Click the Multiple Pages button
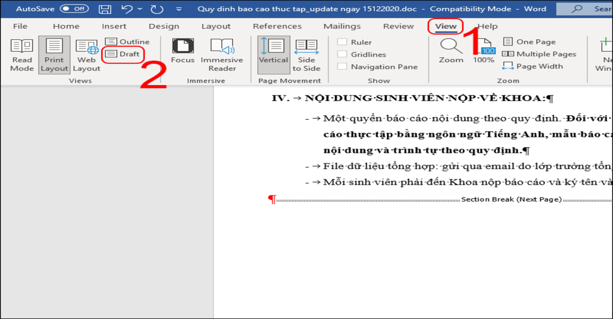The width and height of the screenshot is (613, 319). 539,54
